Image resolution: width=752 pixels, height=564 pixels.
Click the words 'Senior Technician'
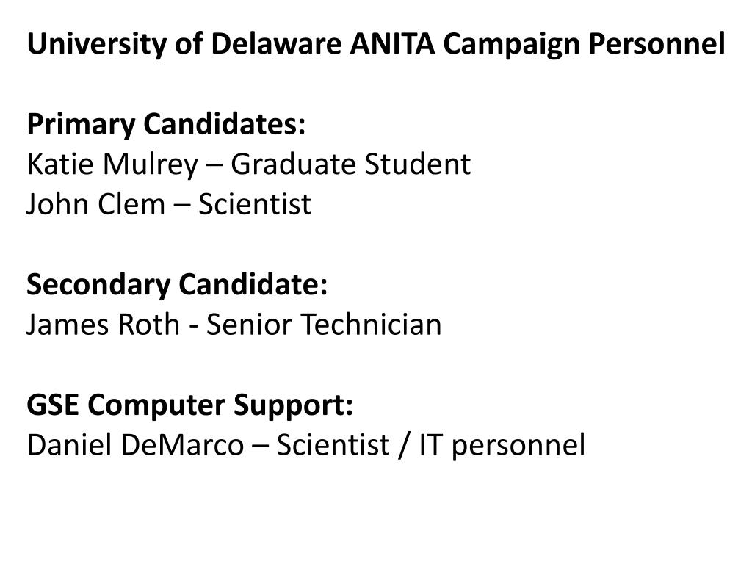click(x=324, y=324)
